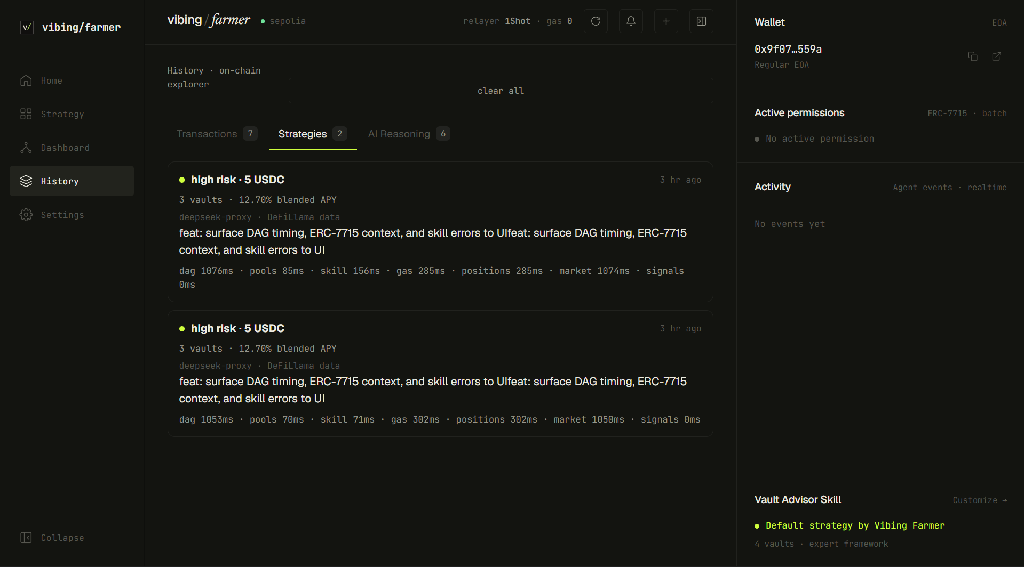
Task: Click the refresh icon in top bar
Action: [x=596, y=21]
